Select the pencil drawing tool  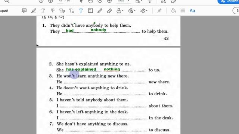point(100,11)
